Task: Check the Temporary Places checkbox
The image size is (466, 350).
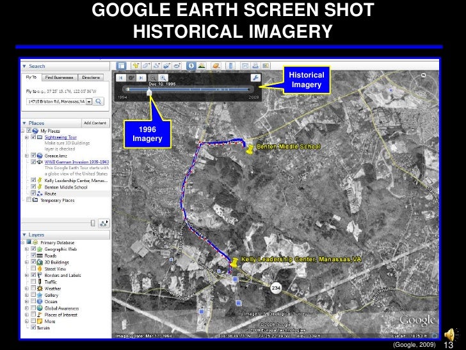Action: [x=29, y=200]
